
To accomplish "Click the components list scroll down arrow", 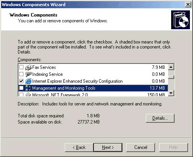I will coord(171,93).
